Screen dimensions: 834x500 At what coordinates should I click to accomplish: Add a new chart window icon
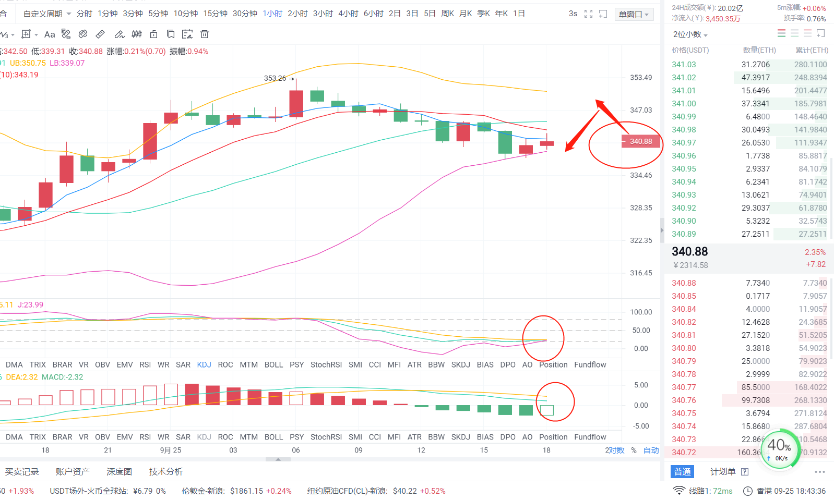tap(603, 14)
